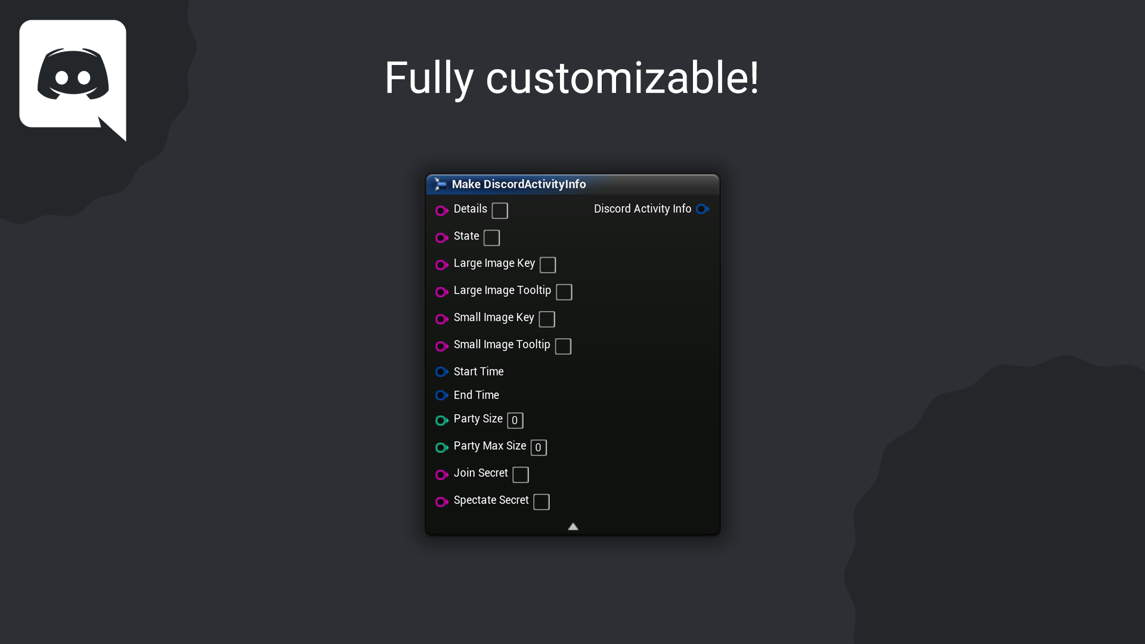Toggle the Join Secret checkbox
This screenshot has height=644, width=1145.
pyautogui.click(x=521, y=474)
